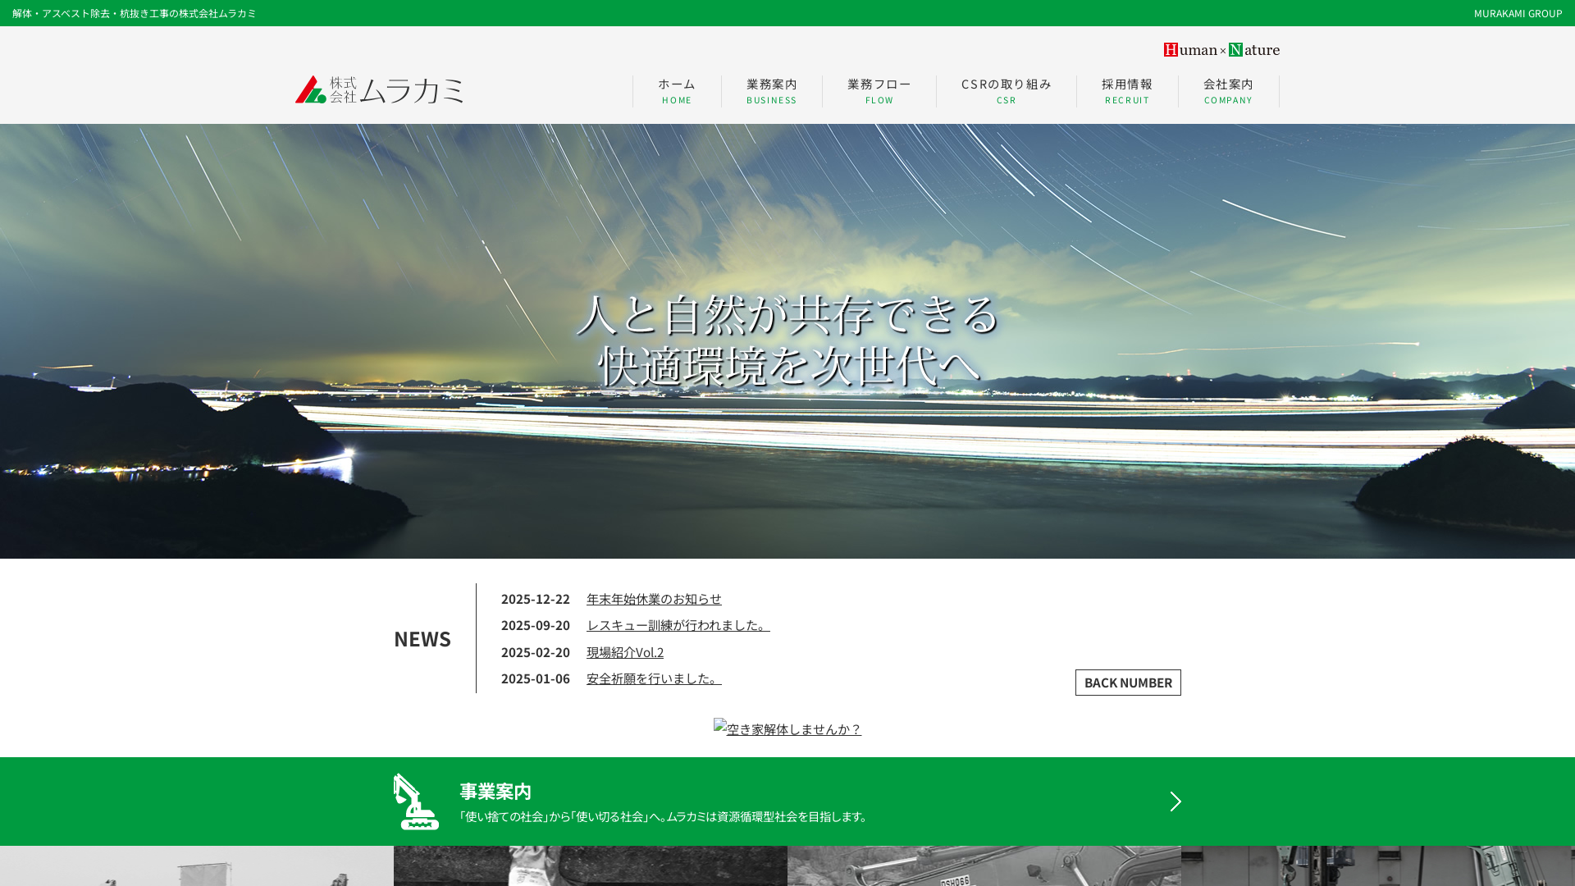
Task: Click the 事業案内 heading in the green banner
Action: 495,792
